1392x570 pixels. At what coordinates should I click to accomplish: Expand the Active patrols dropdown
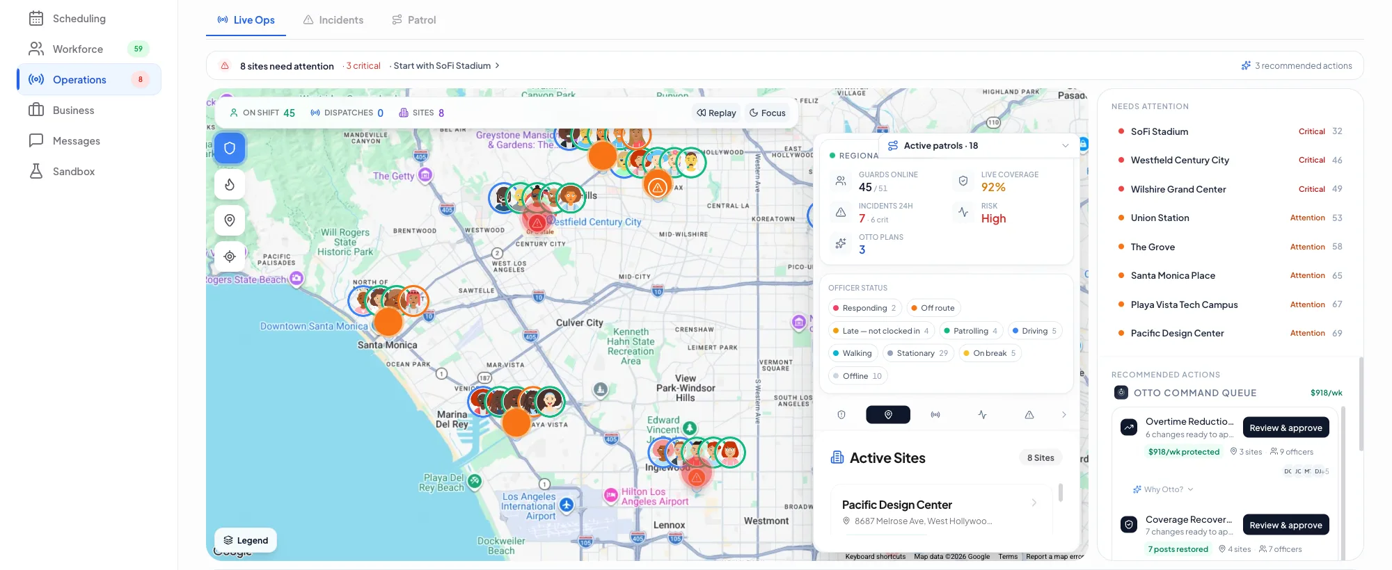[978, 146]
